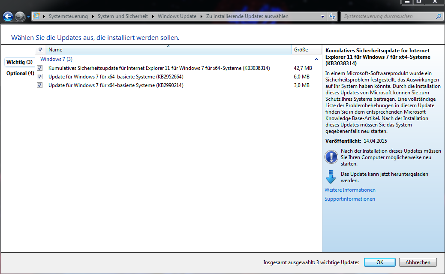The width and height of the screenshot is (445, 274).
Task: Click the Insgesamt ausgewählt summary text
Action: click(x=311, y=262)
